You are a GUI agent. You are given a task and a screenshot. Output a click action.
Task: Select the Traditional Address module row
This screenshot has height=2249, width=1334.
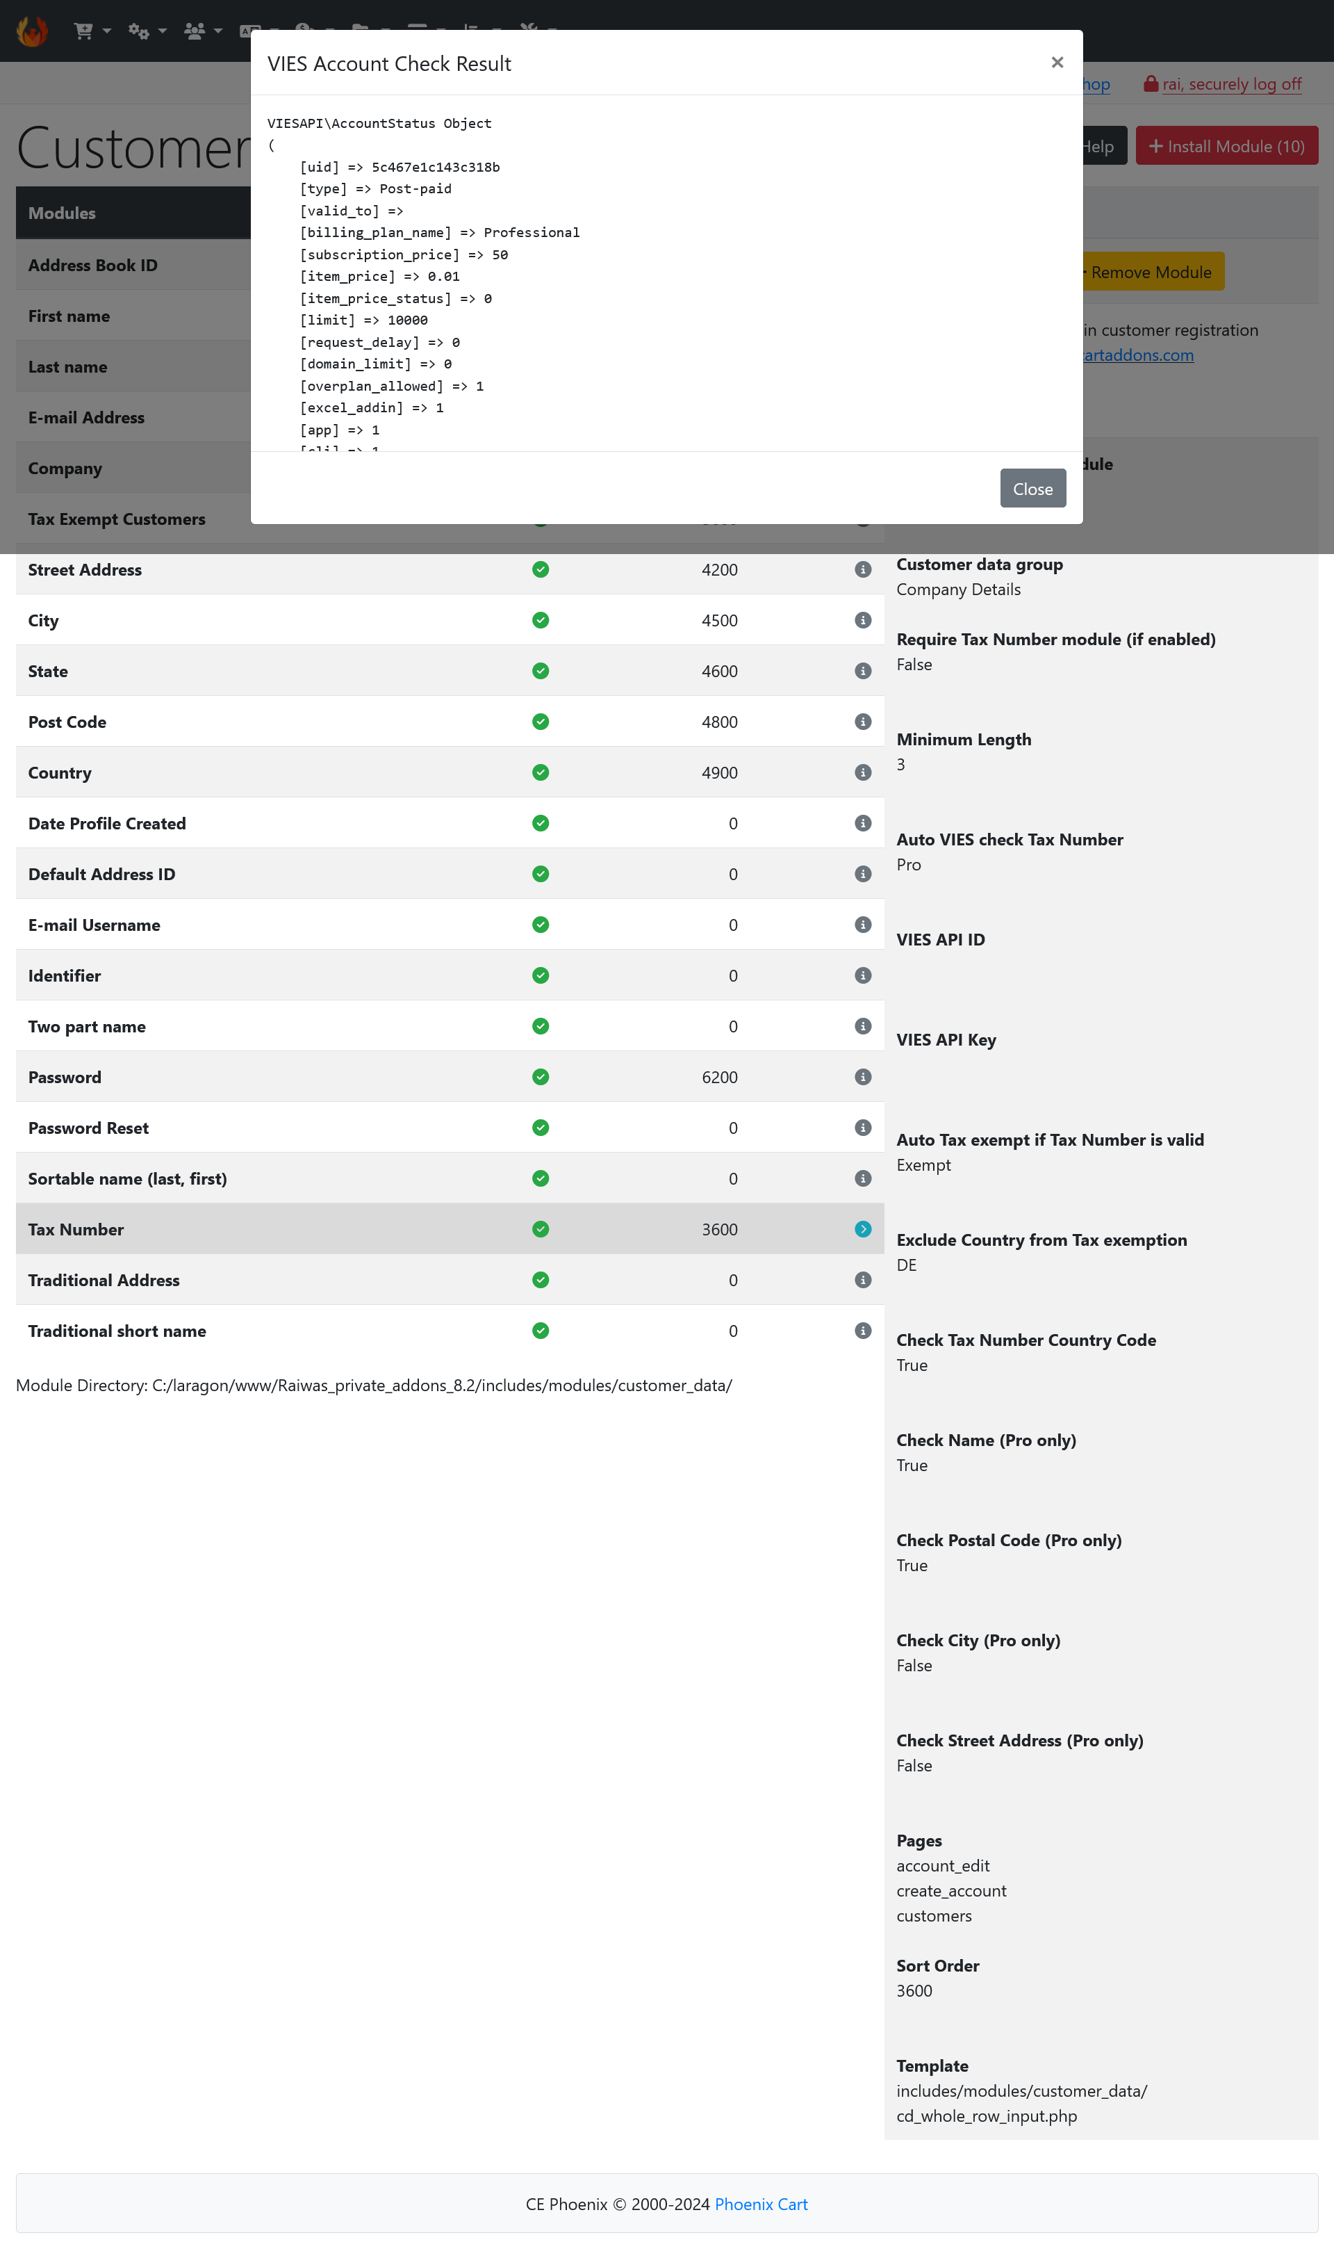point(450,1280)
